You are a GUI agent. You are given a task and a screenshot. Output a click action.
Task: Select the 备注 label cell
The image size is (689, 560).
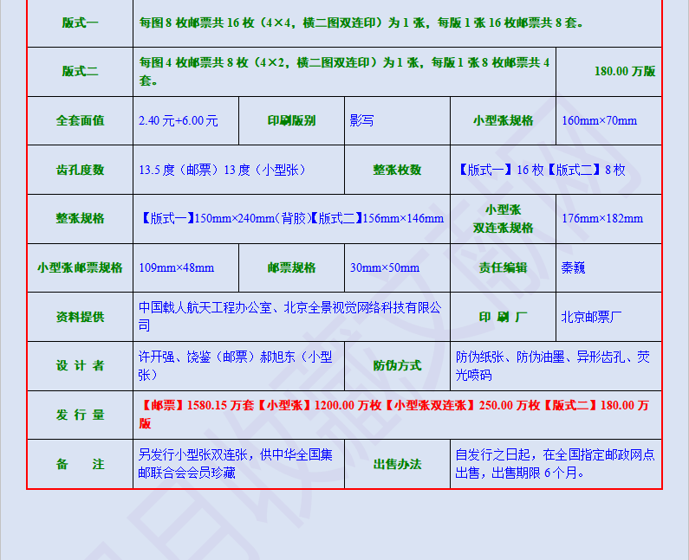tap(80, 464)
